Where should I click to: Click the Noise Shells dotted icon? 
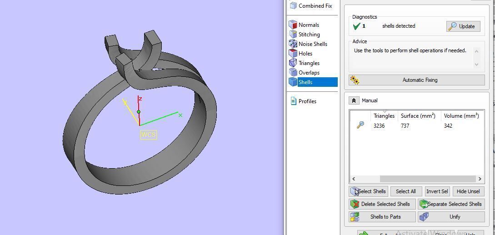(x=293, y=44)
